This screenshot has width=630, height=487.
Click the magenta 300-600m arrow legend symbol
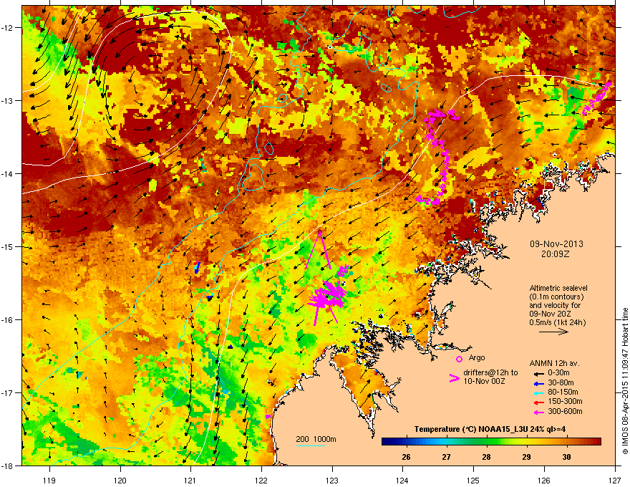click(x=538, y=412)
